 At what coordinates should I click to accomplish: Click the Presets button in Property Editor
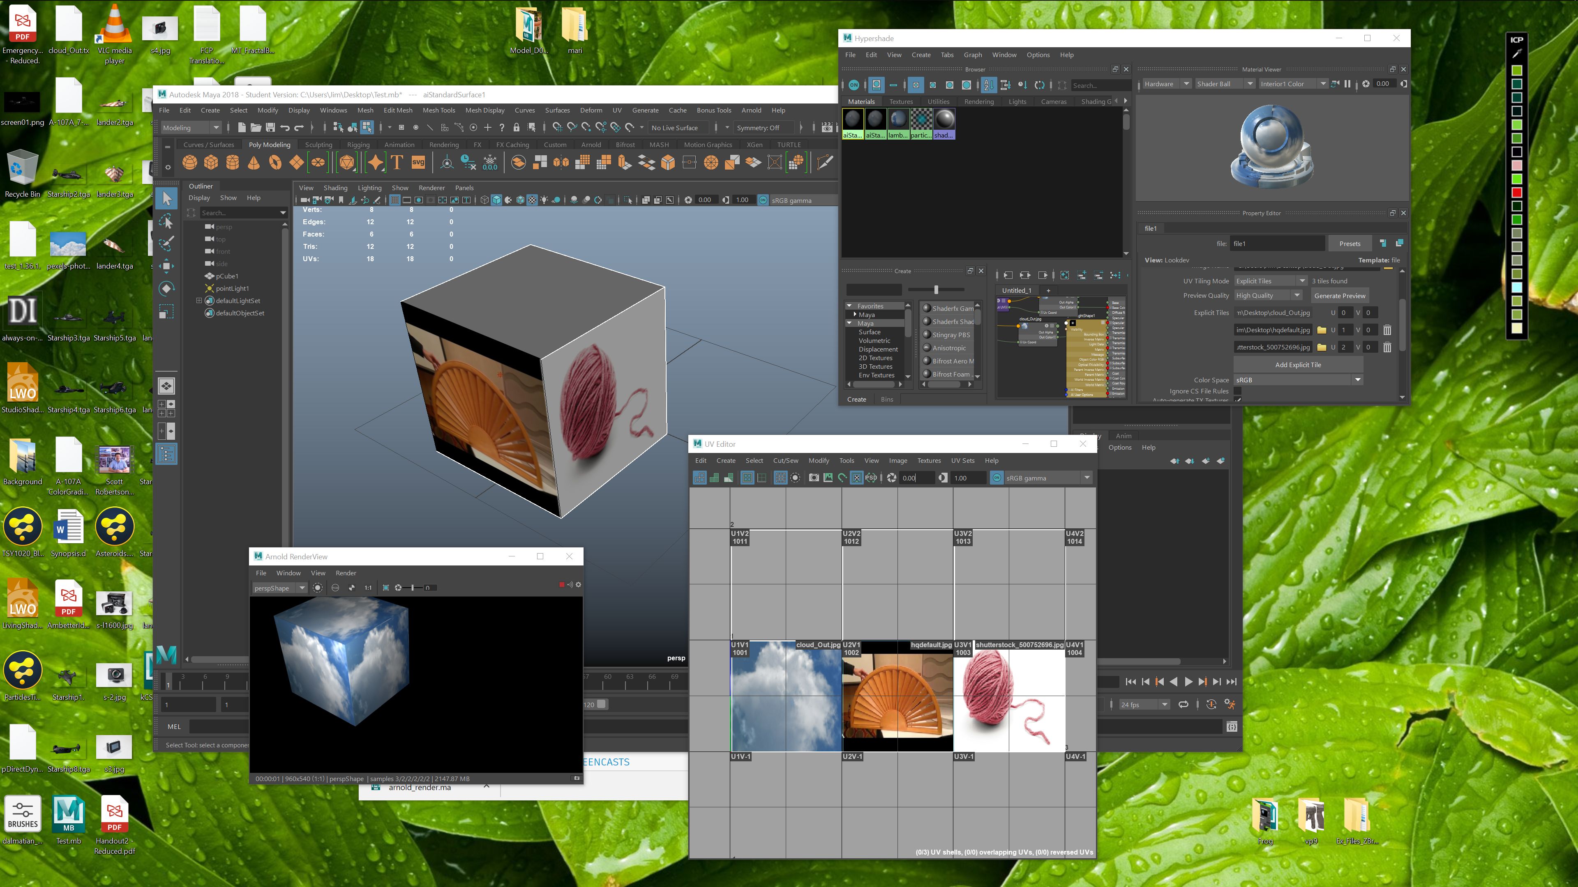pyautogui.click(x=1350, y=244)
